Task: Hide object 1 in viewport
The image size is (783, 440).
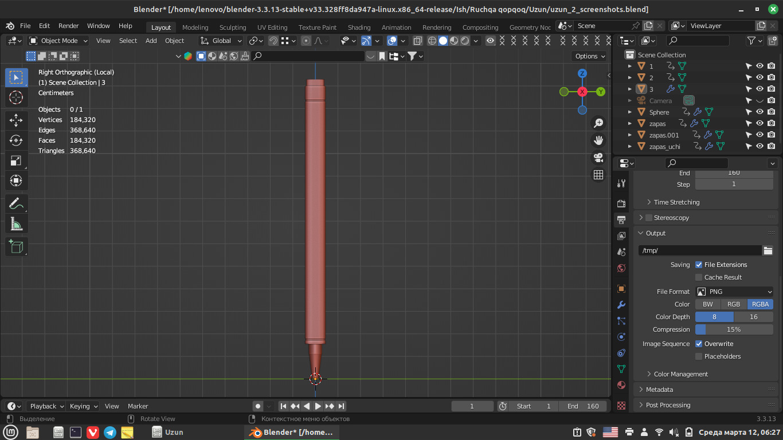Action: [x=759, y=66]
